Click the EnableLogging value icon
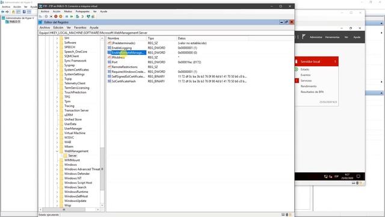Viewport: 385px width, 217px height. click(x=109, y=48)
